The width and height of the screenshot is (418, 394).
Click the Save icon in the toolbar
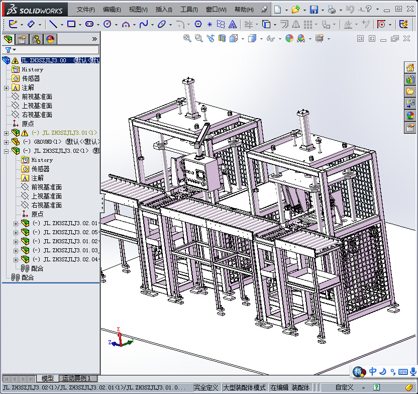314,10
